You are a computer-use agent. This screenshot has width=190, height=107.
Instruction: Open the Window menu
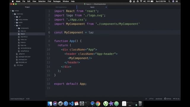[x=66, y=1]
